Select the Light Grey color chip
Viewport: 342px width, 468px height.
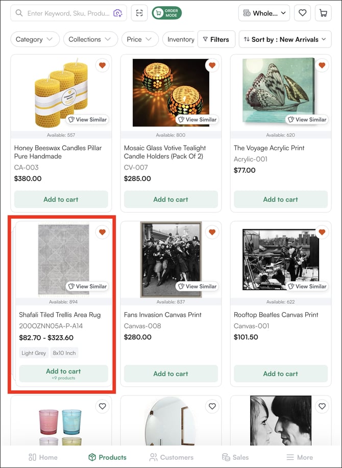click(x=34, y=353)
